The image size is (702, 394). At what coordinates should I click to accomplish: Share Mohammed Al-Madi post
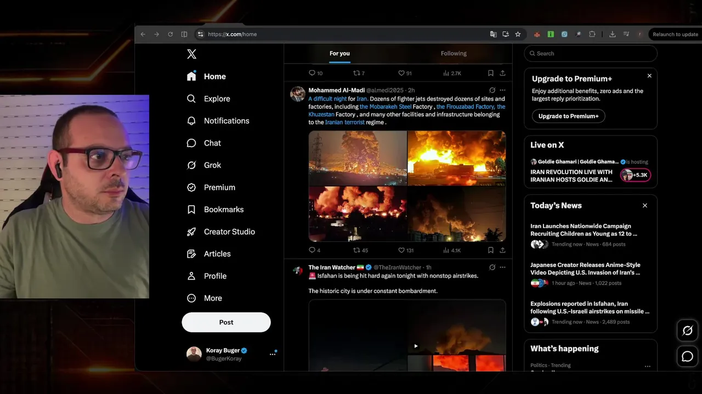(502, 250)
